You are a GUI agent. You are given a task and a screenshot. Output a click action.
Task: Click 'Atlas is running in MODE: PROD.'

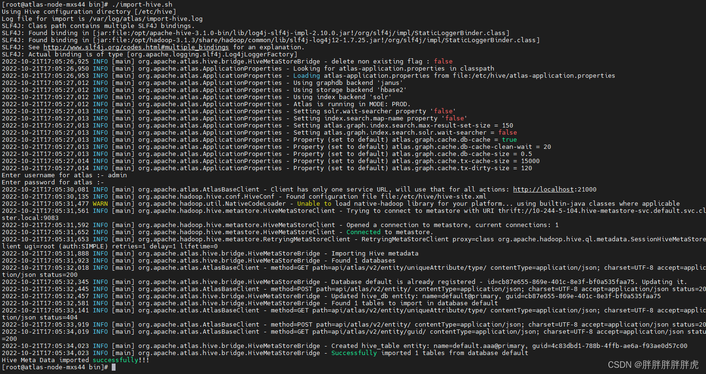pyautogui.click(x=352, y=104)
